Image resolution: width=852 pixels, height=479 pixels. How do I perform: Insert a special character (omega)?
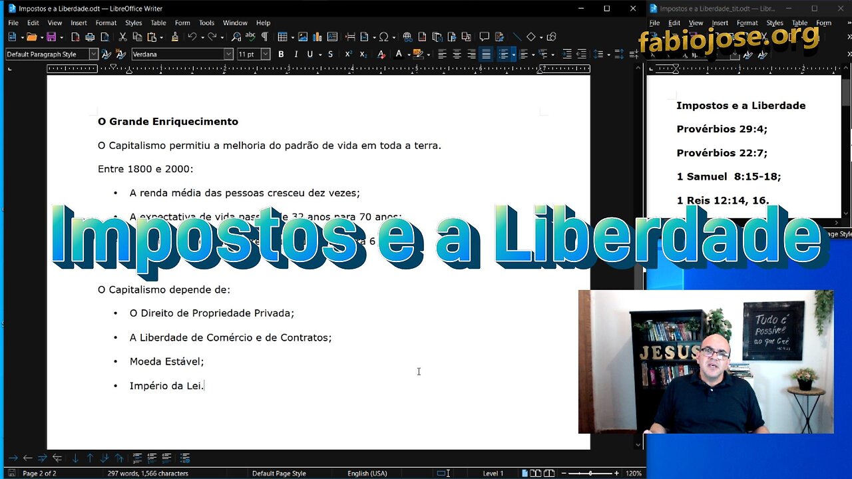[383, 37]
